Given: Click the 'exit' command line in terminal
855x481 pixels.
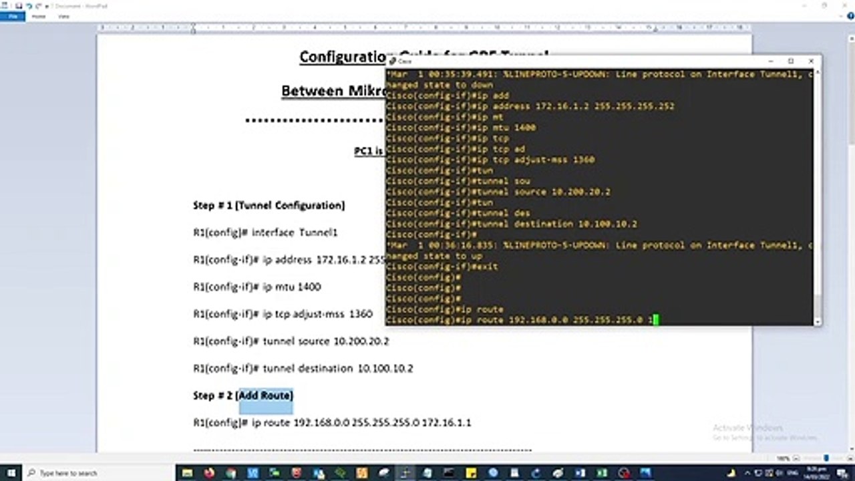Looking at the screenshot, I should tap(442, 267).
